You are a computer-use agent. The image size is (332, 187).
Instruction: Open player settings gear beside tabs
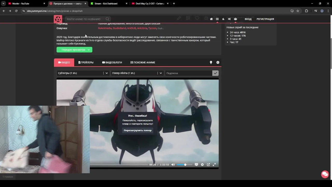[x=218, y=62]
